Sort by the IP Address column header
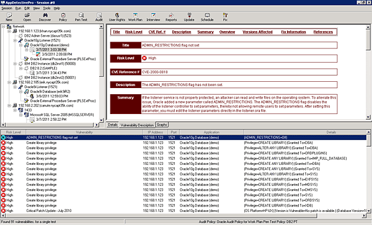This screenshot has height=225, width=372. (155, 132)
